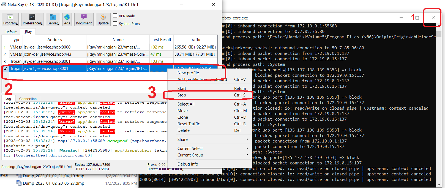Open the Server toolbar menu

tap(53, 19)
